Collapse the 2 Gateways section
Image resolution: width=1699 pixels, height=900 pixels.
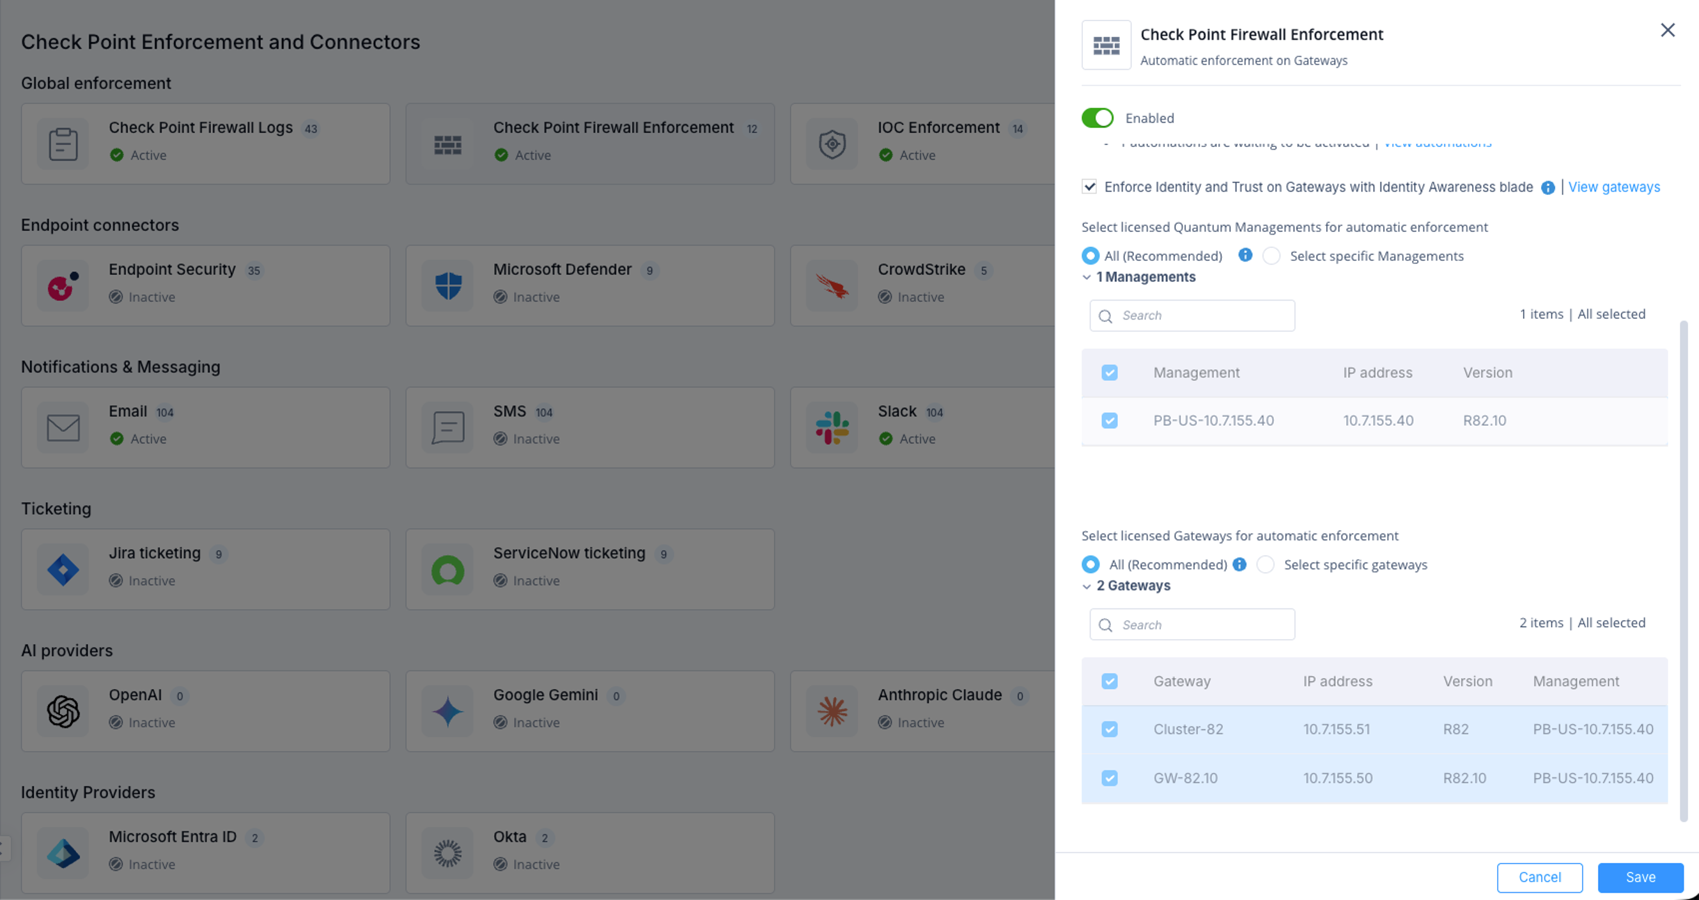coord(1086,586)
